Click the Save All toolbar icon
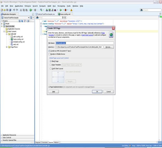 pyautogui.click(x=10, y=10)
